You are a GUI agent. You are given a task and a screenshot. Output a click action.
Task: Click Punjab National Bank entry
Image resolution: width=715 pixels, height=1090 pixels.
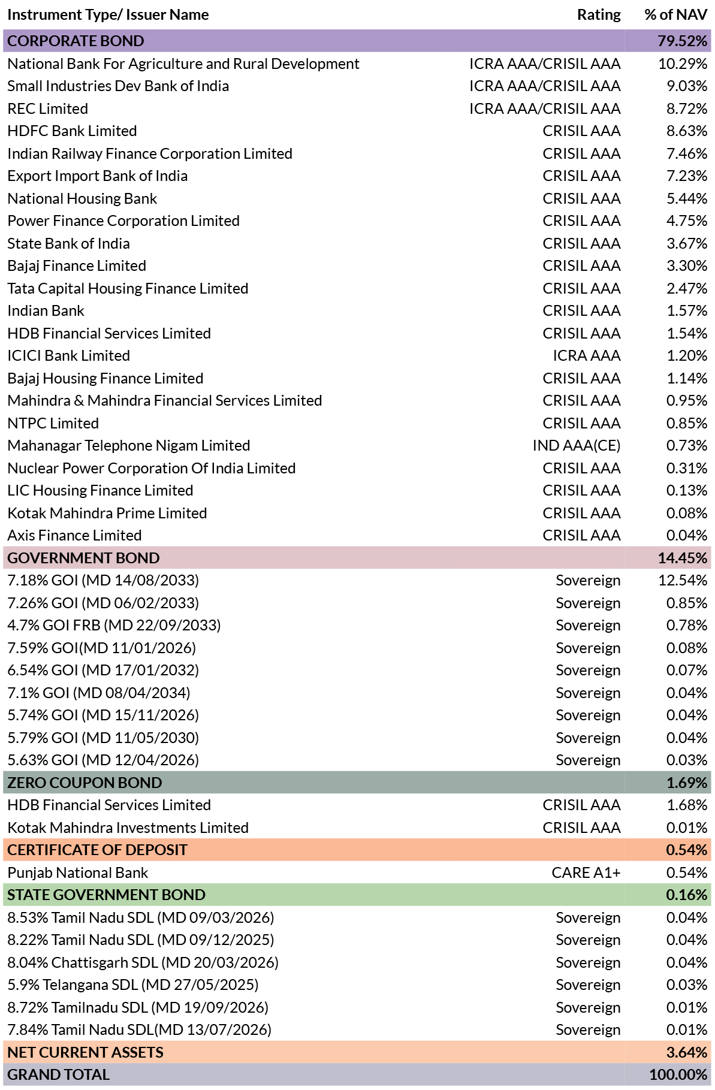pos(77,872)
